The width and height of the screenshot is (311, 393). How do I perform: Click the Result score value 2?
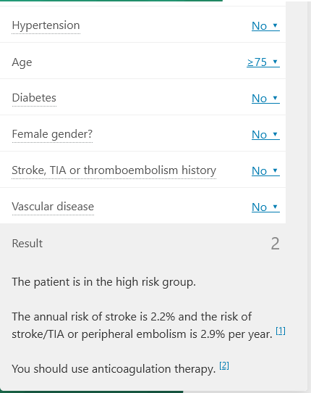pyautogui.click(x=275, y=244)
